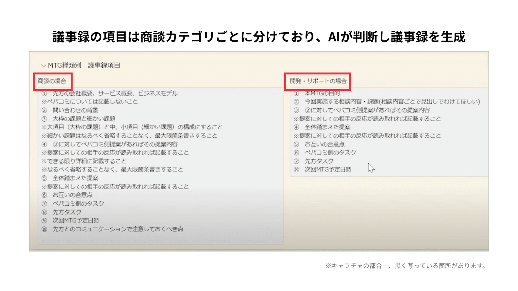Click the MTG種類別 議事録項目 header text

click(x=84, y=65)
